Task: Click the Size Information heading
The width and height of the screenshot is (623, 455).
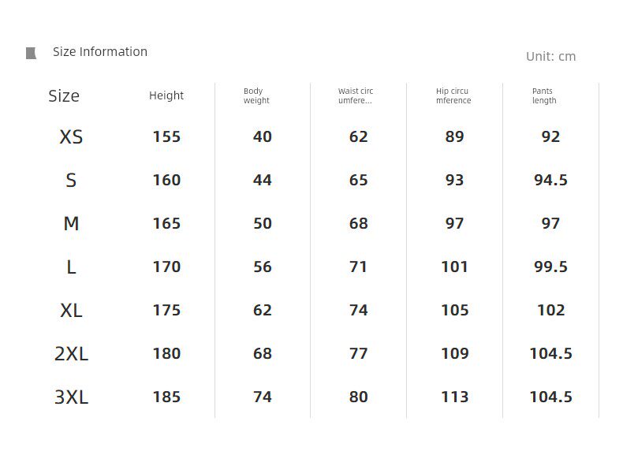Action: (x=100, y=52)
